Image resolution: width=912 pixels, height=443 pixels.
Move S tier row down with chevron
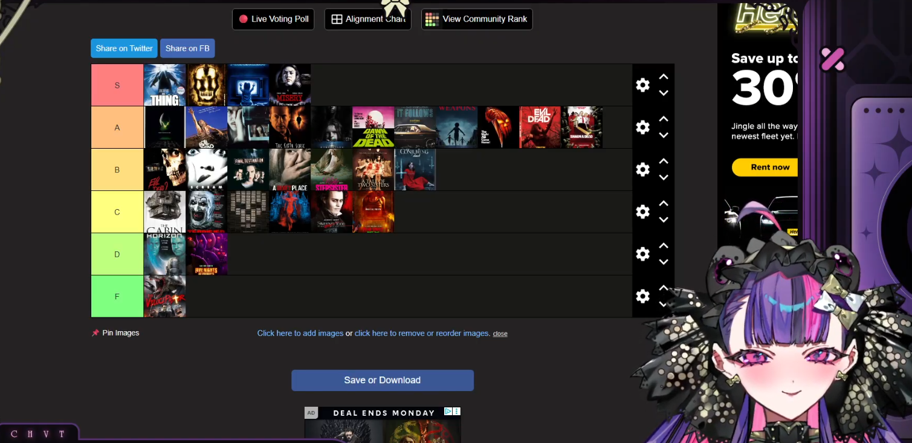[663, 93]
